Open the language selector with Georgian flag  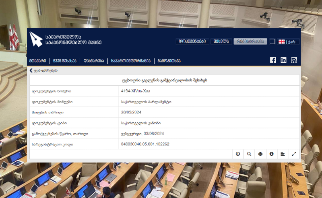[x=288, y=42]
